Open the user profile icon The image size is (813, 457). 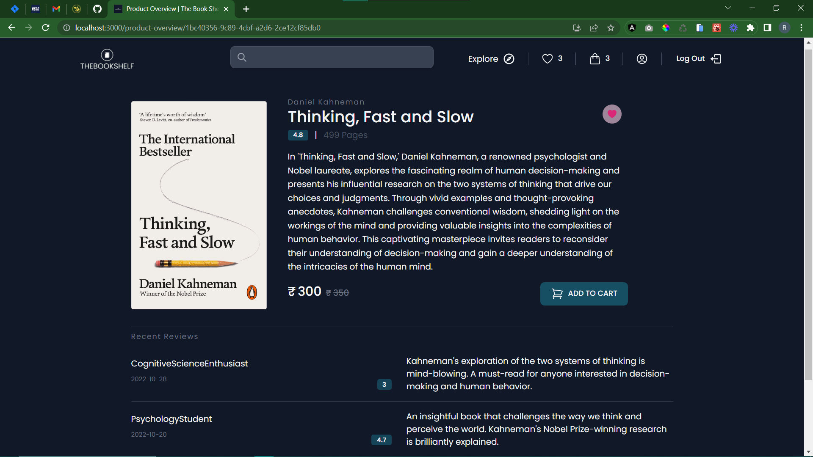pos(642,59)
